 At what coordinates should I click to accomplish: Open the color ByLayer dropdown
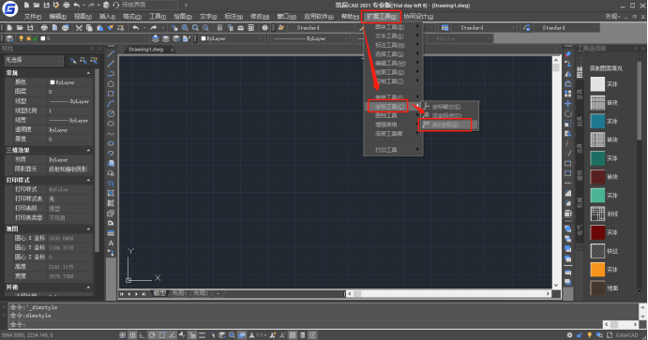coord(232,38)
